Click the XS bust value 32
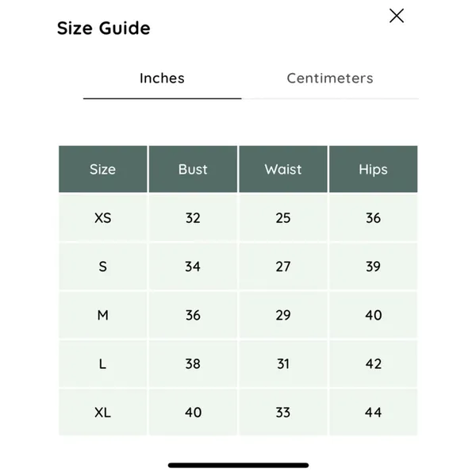Screen dimensions: 476x476 click(x=193, y=218)
